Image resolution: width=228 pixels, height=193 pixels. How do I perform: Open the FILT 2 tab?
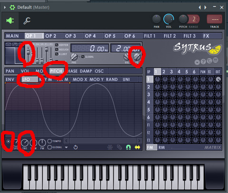(x=172, y=36)
